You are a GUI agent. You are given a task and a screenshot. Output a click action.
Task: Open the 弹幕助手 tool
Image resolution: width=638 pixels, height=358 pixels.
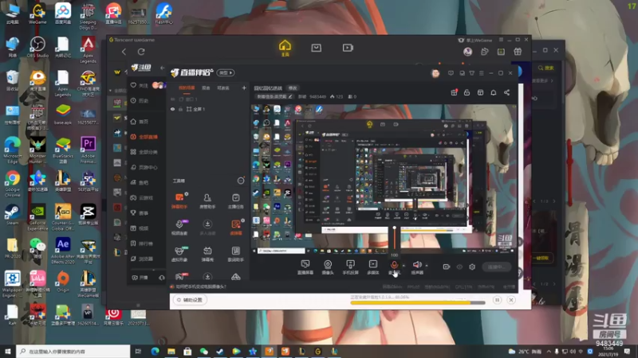point(179,200)
